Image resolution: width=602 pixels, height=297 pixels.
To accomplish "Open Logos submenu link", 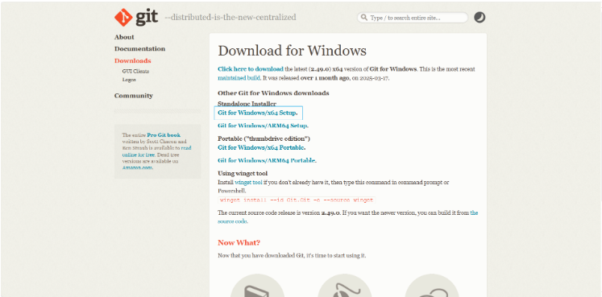I will coord(129,80).
